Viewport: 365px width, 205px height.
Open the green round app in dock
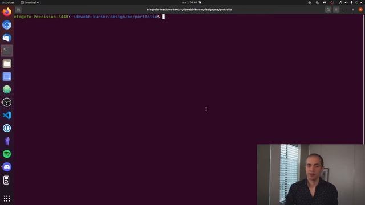click(x=7, y=89)
